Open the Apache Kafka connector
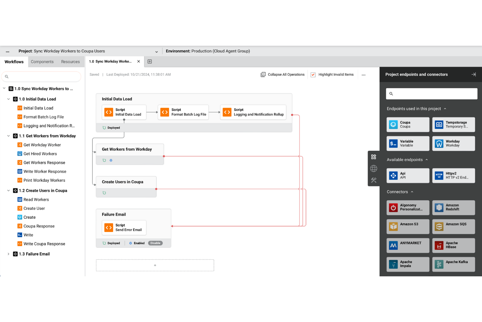 [453, 264]
